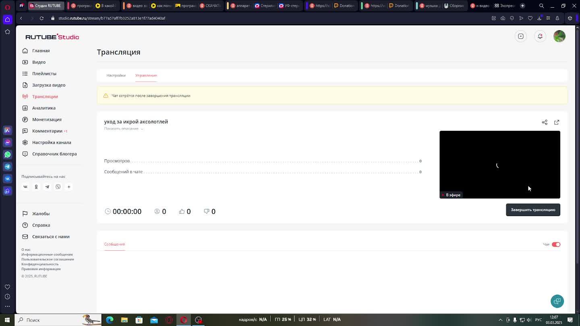Open a new browser tab
This screenshot has width=580, height=326.
(x=522, y=6)
